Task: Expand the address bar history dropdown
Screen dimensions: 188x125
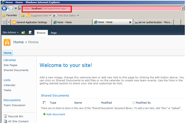Action: tap(183, 8)
